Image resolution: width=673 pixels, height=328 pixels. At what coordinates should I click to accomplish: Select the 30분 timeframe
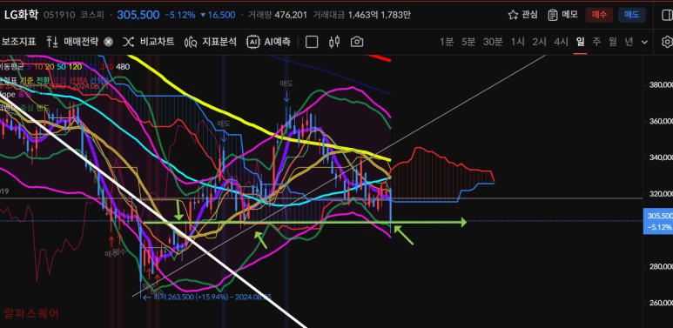point(493,42)
